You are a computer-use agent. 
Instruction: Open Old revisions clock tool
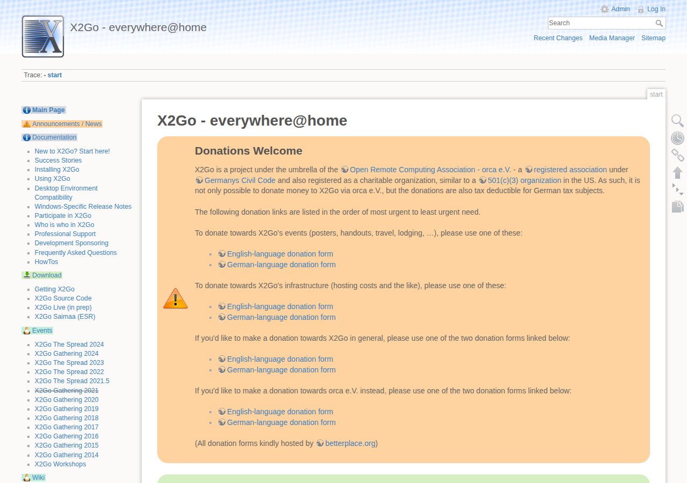[678, 138]
